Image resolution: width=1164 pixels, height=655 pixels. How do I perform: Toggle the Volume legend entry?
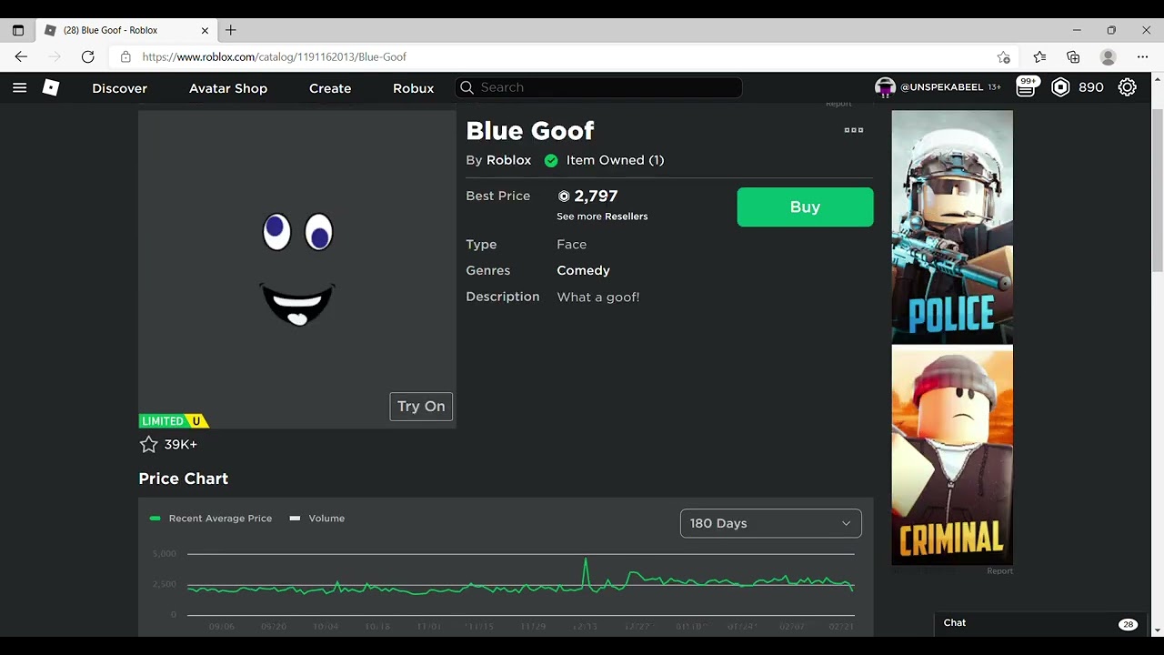[317, 519]
